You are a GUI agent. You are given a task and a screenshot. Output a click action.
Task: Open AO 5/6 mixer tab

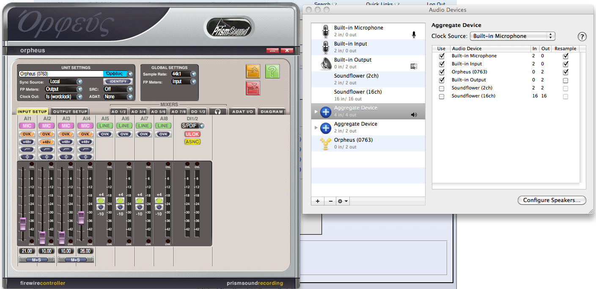pos(159,112)
